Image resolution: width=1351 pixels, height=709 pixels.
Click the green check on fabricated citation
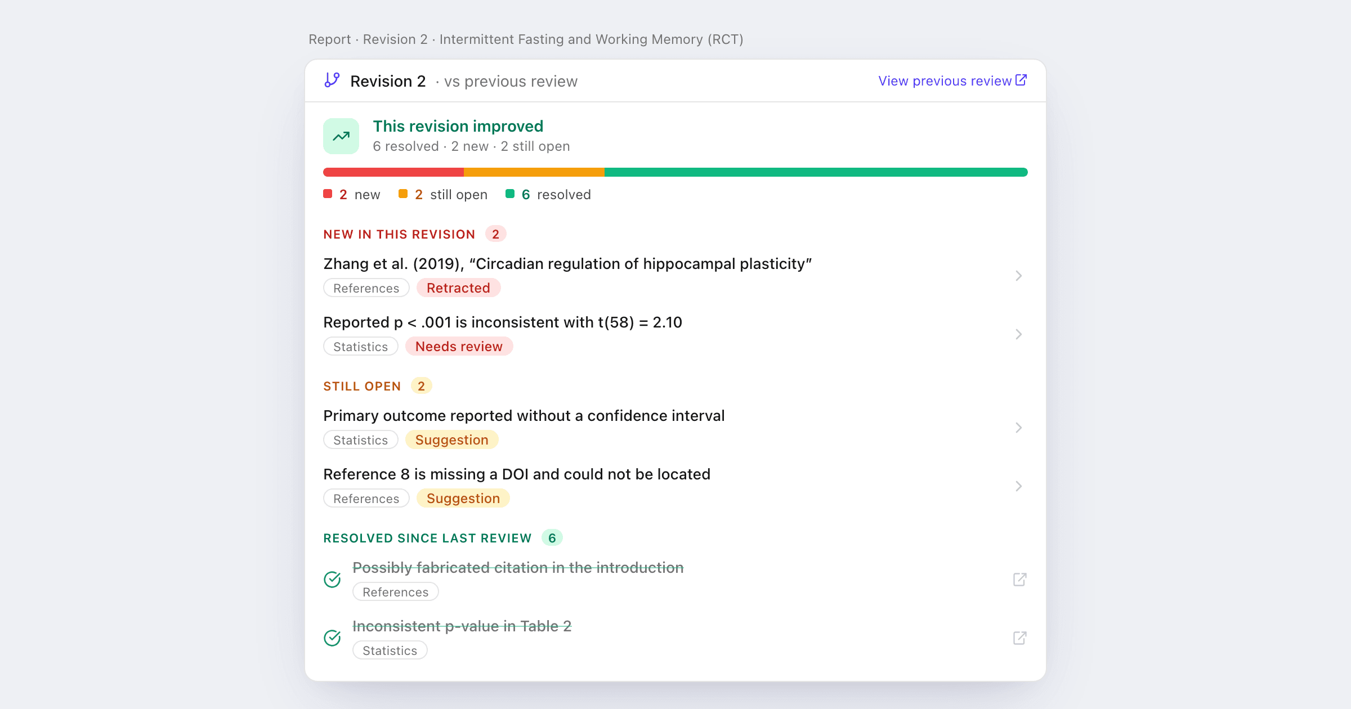coord(332,580)
